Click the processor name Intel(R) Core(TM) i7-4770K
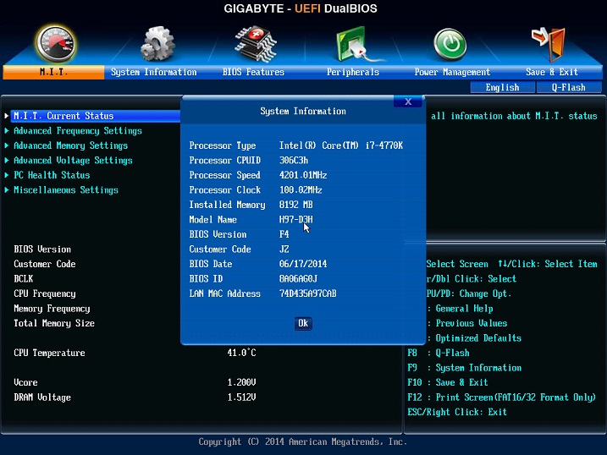607x455 pixels. point(341,145)
